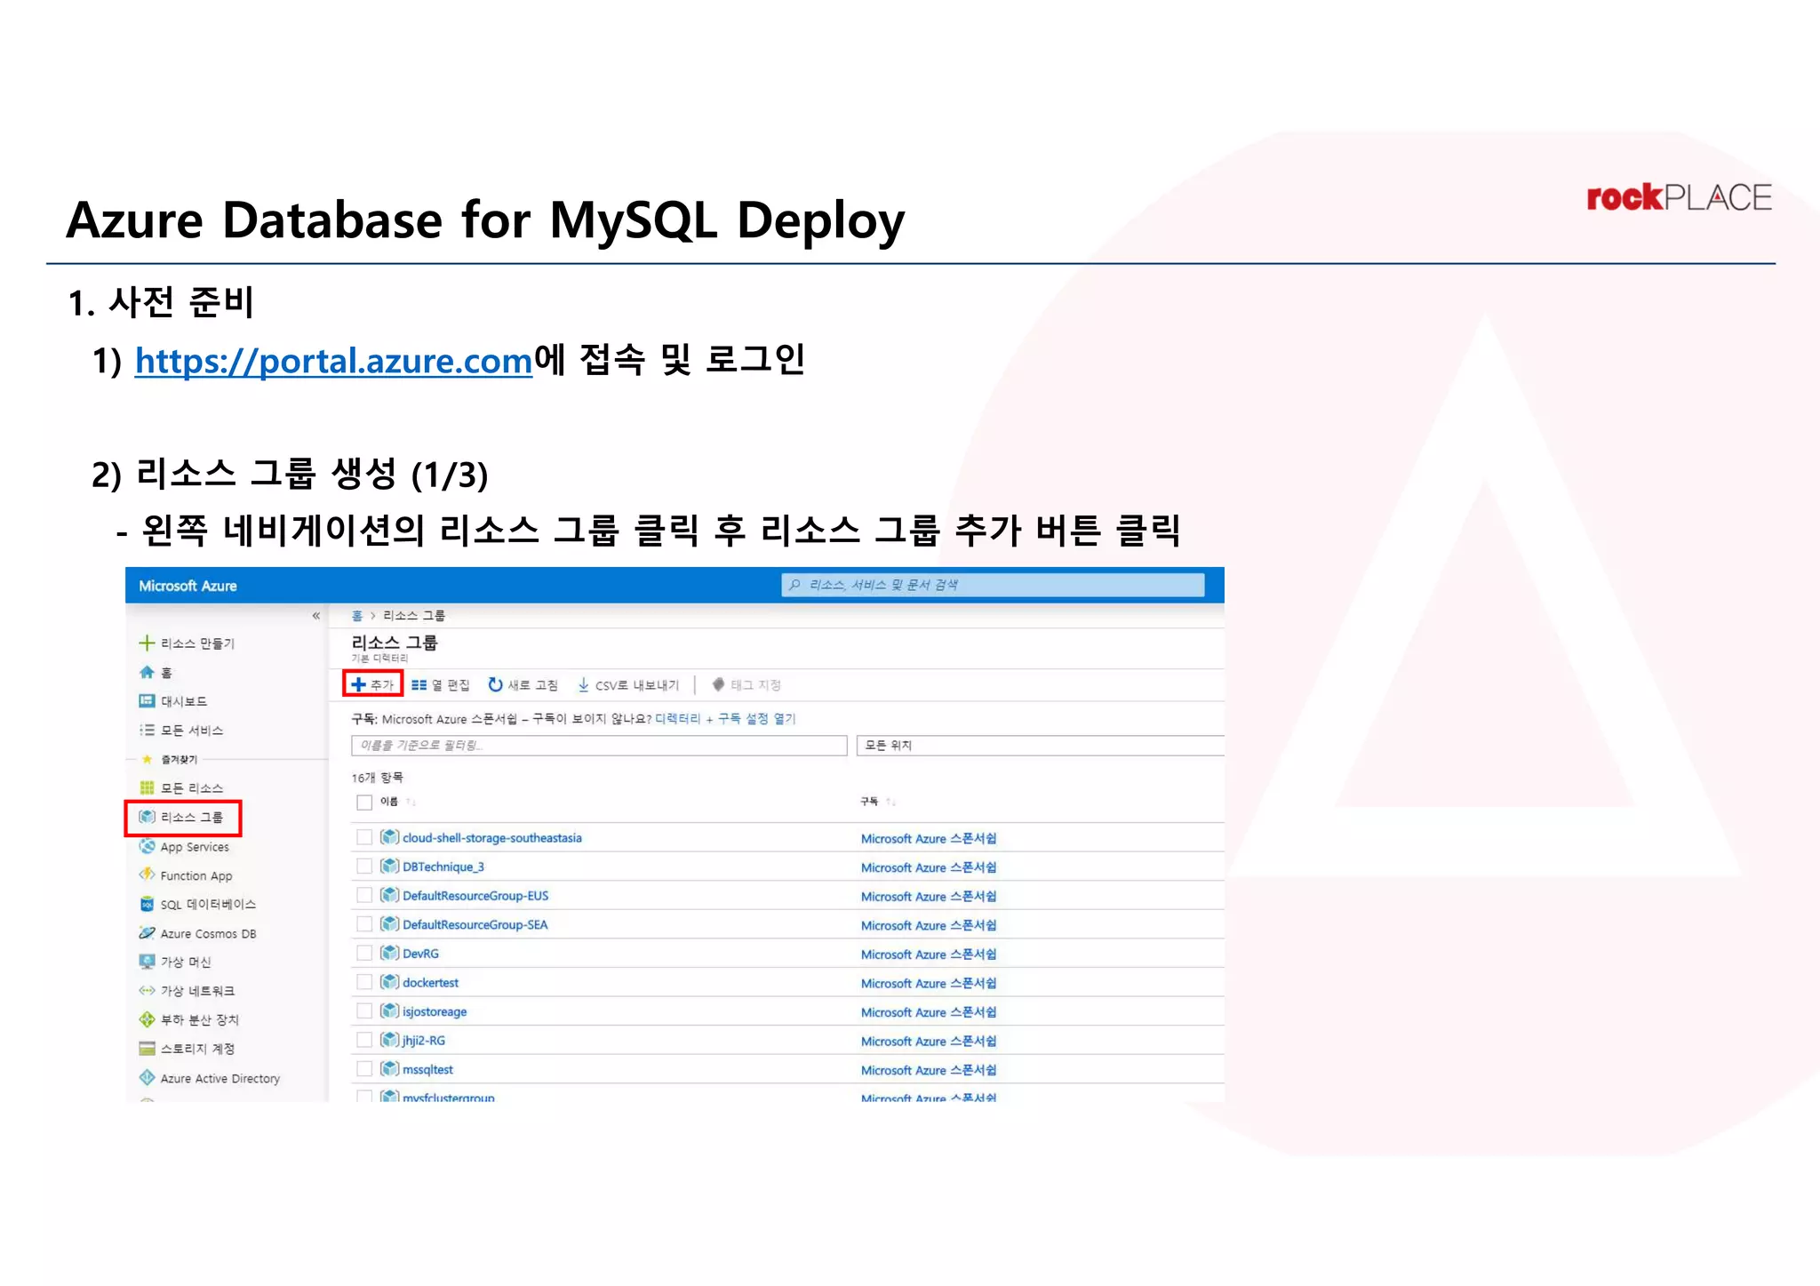Check the mssqltest row checkbox
The height and width of the screenshot is (1286, 1820).
coord(363,1069)
